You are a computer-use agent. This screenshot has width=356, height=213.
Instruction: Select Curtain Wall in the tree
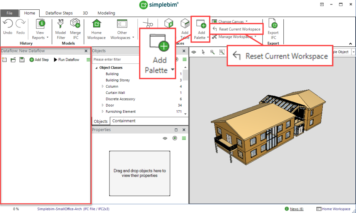point(115,93)
